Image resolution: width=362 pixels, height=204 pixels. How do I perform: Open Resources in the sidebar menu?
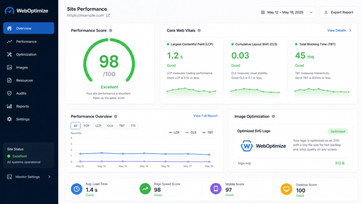29,80
